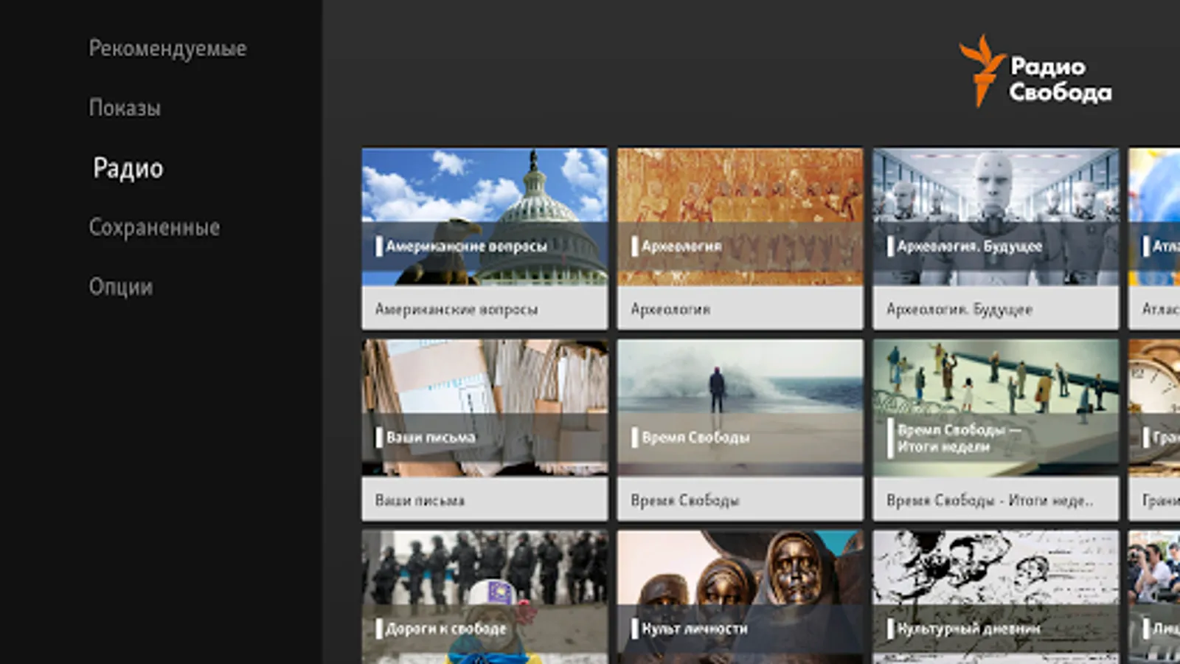Open Опции in the sidebar
The height and width of the screenshot is (664, 1180).
(121, 286)
